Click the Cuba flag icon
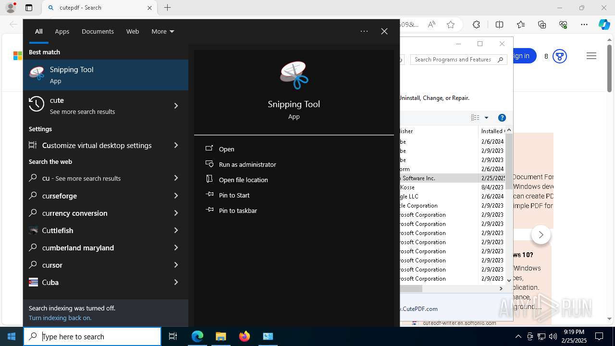The width and height of the screenshot is (615, 346). pyautogui.click(x=33, y=282)
